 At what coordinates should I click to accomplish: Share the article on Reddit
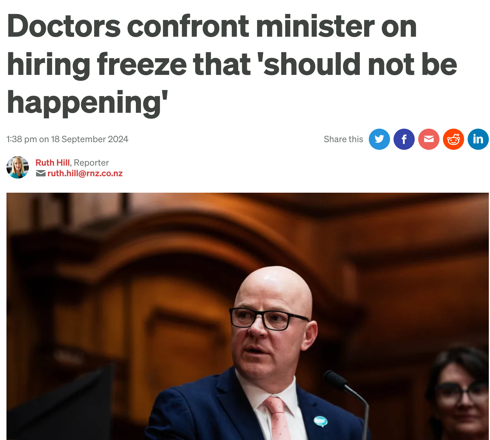453,139
